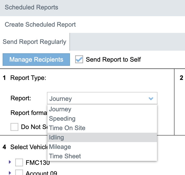Click the Manage Recipients button
Viewport: 185px width, 175px height.
point(36,60)
